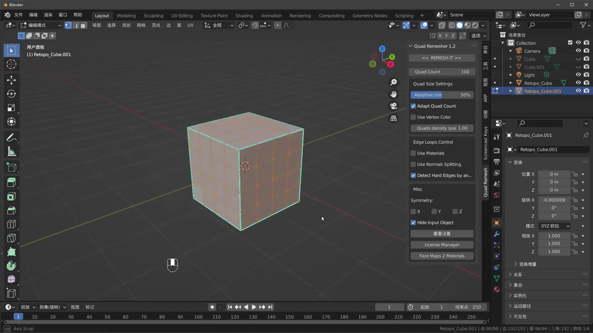The width and height of the screenshot is (593, 333).
Task: Adjust the Quads density slider
Action: click(x=442, y=128)
